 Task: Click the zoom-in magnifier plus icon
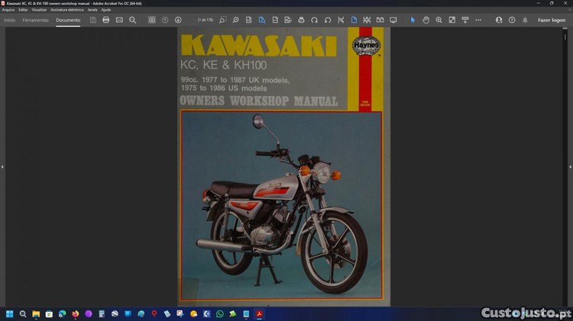[x=439, y=20]
